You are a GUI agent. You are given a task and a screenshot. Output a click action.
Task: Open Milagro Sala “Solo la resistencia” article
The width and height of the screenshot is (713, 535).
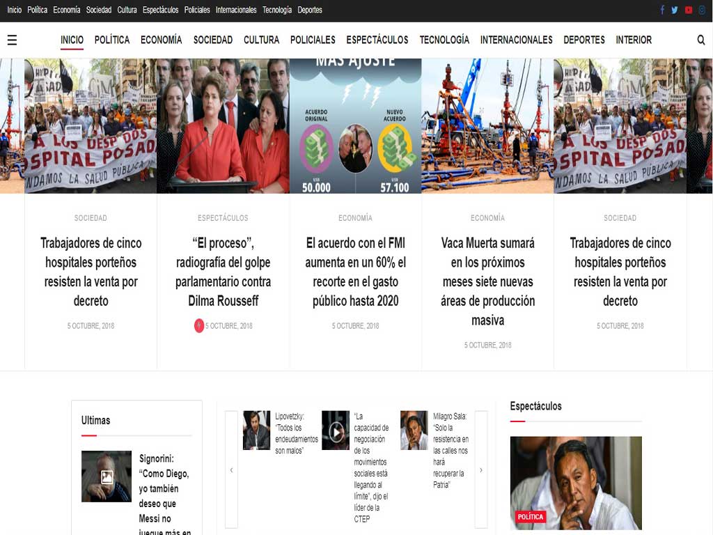pos(450,451)
